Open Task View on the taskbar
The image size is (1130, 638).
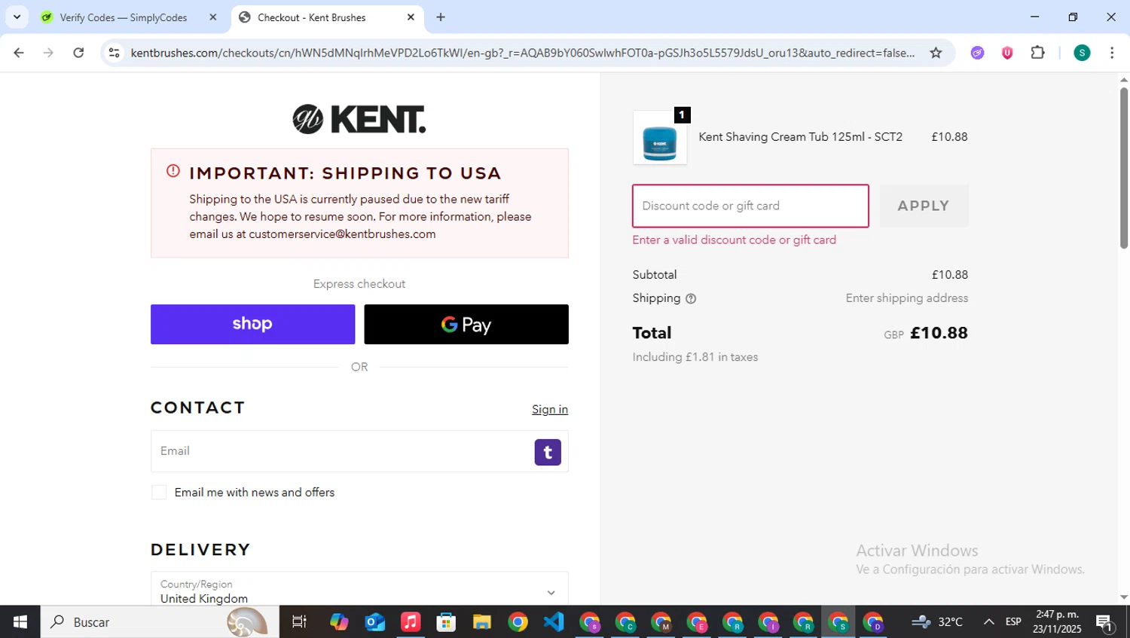(299, 622)
